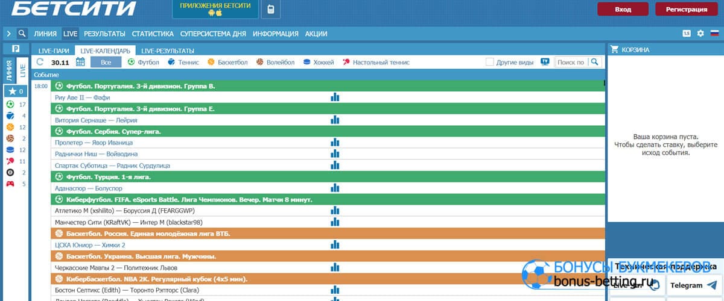Open match Манчестер Сити (KRaftVK) — Интер М
This screenshot has width=724, height=301.
pos(128,222)
